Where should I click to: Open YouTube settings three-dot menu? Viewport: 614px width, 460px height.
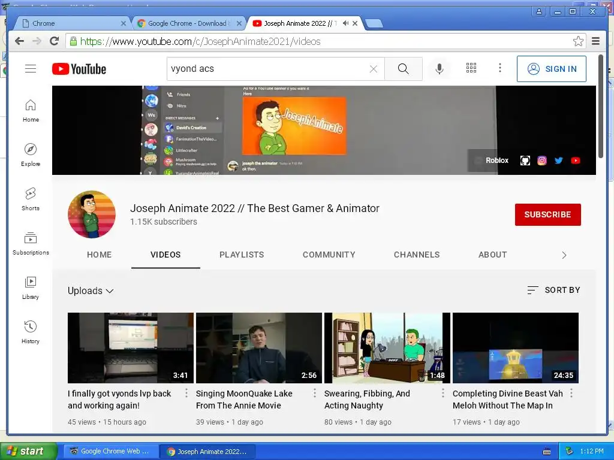tap(499, 68)
